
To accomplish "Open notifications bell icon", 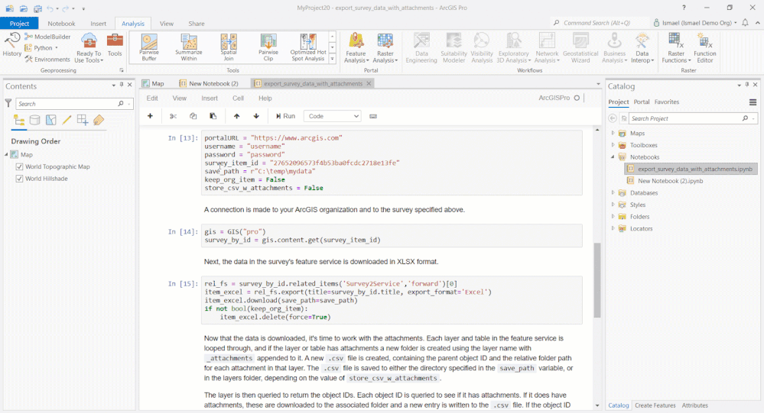I will (745, 22).
